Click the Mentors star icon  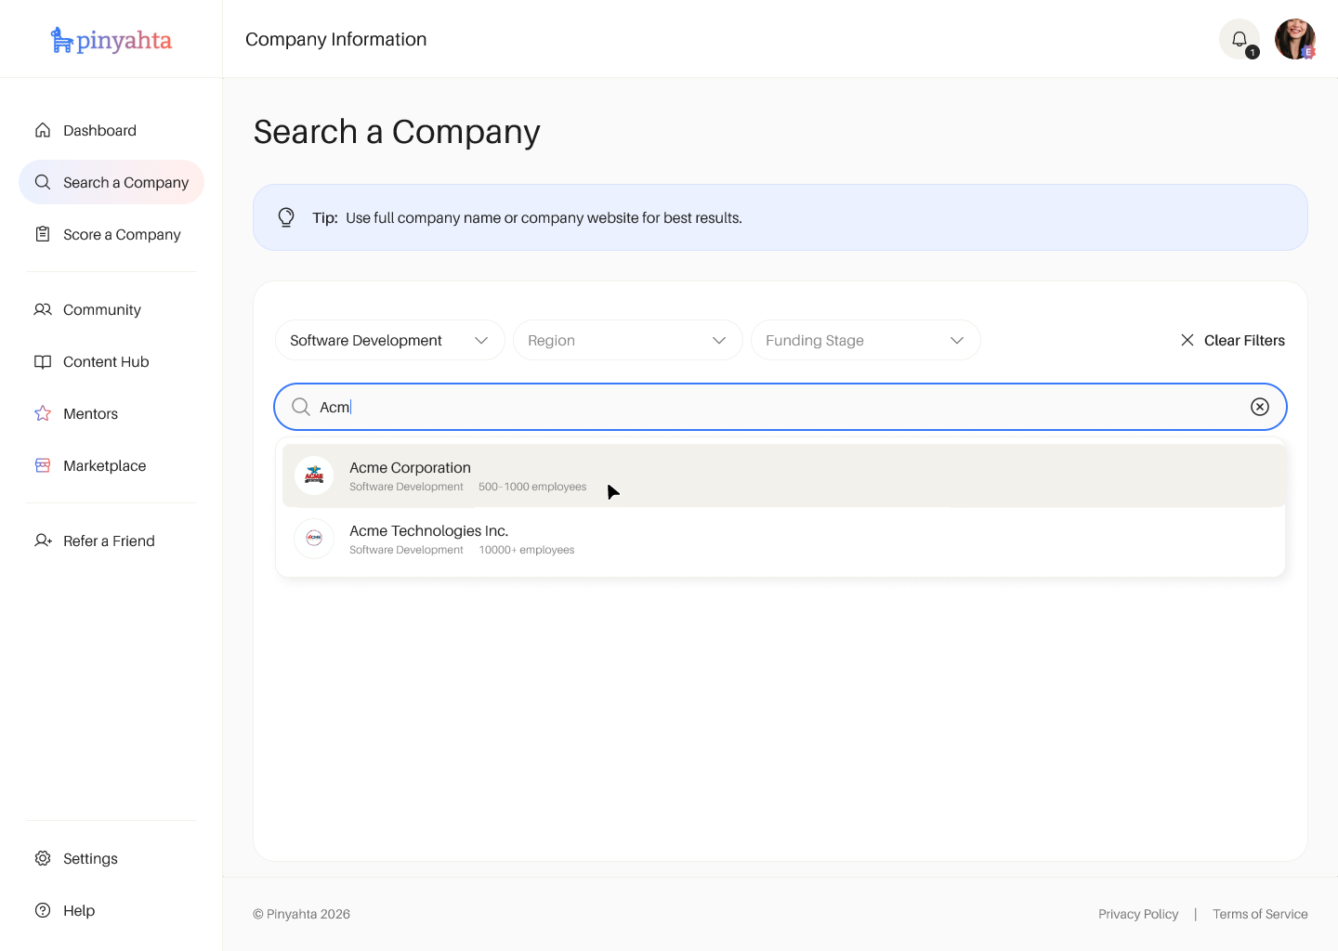[43, 413]
